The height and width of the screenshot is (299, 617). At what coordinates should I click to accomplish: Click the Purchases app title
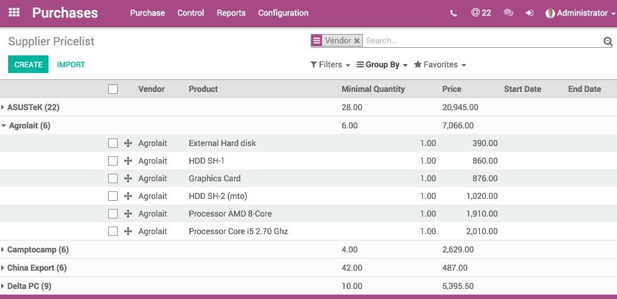(65, 13)
